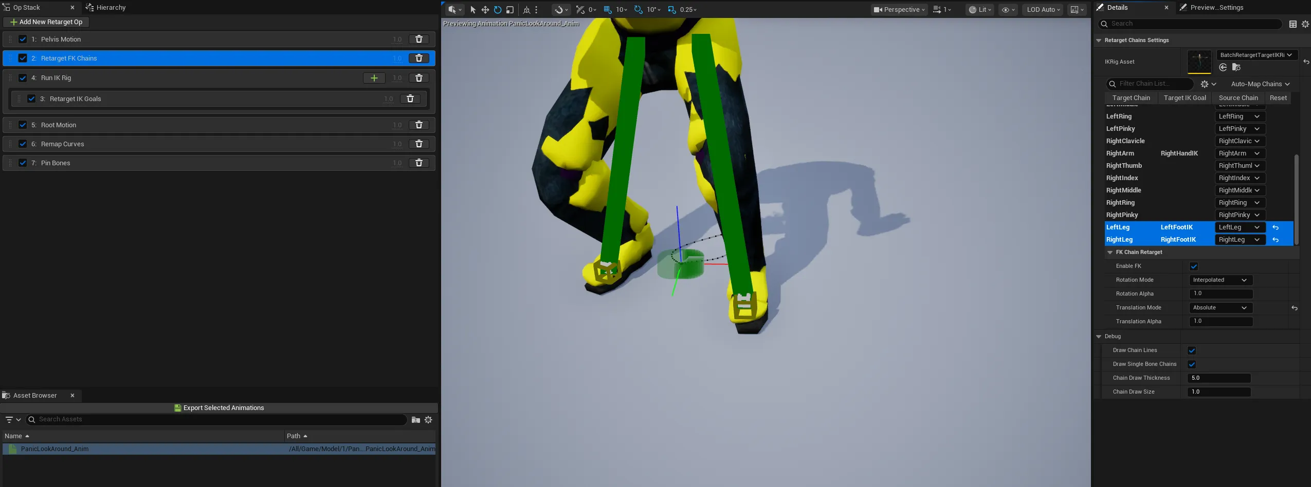
Task: Delete the Pin Bones op
Action: [419, 163]
